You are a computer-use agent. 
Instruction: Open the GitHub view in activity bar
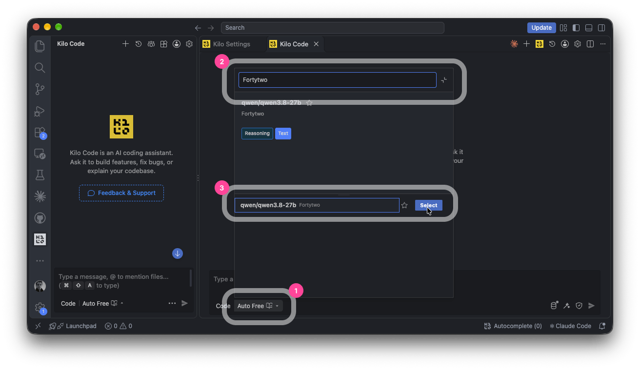point(40,218)
